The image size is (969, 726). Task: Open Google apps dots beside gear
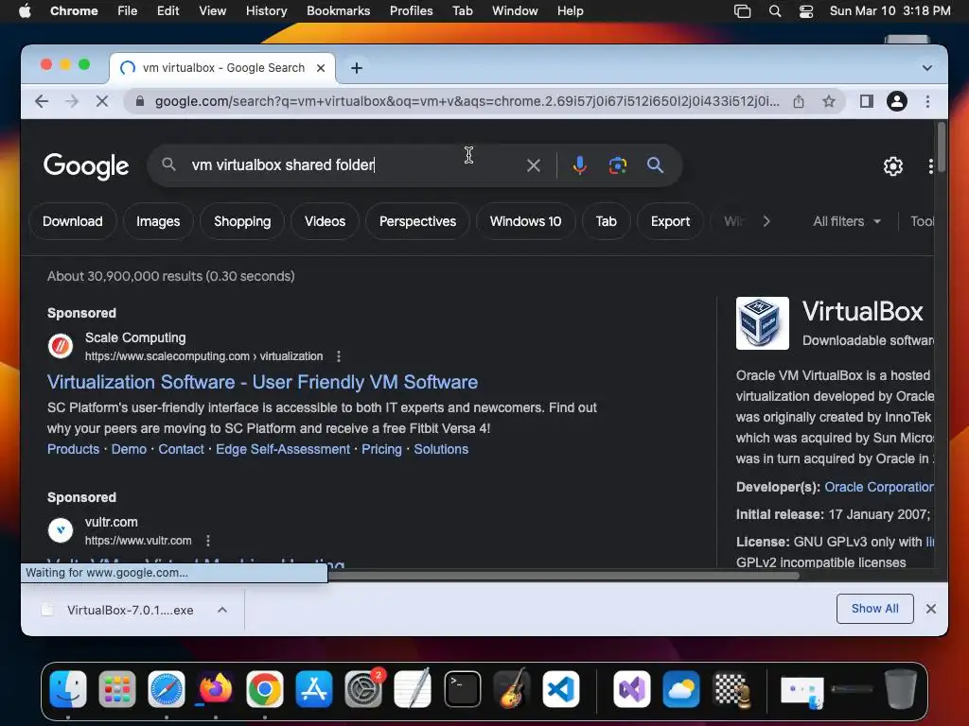tap(930, 166)
